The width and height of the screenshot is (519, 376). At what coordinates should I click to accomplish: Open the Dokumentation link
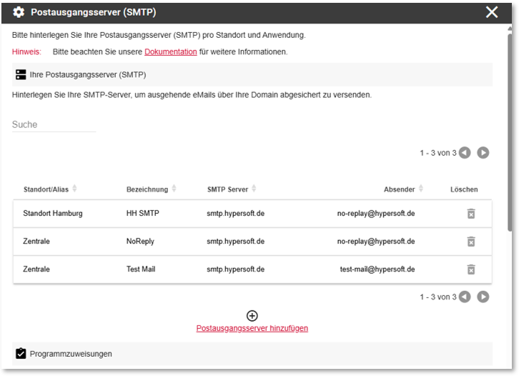pyautogui.click(x=170, y=52)
